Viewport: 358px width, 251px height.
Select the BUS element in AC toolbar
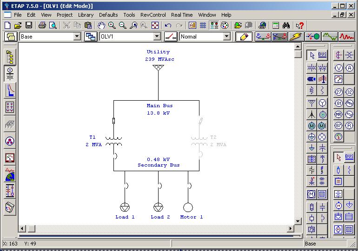click(322, 55)
